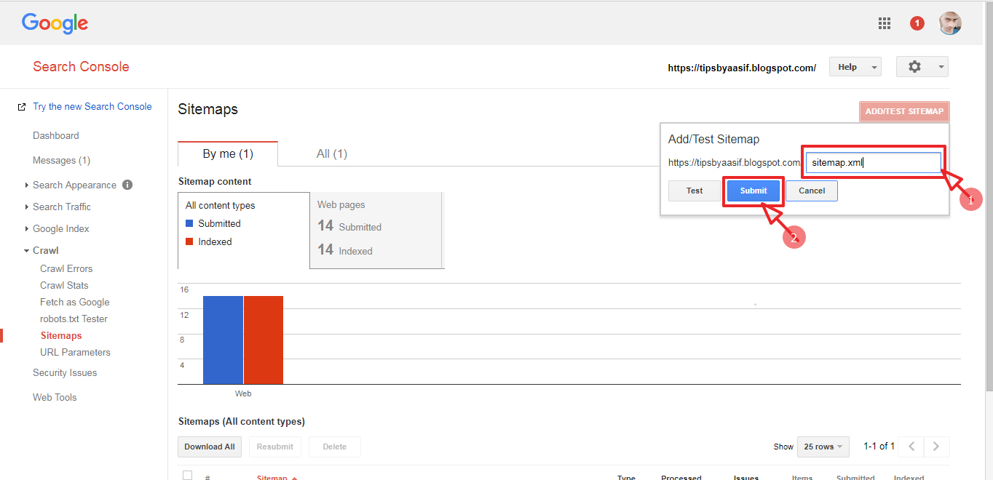Image resolution: width=993 pixels, height=480 pixels.
Task: Open Messages (1)
Action: (x=62, y=160)
